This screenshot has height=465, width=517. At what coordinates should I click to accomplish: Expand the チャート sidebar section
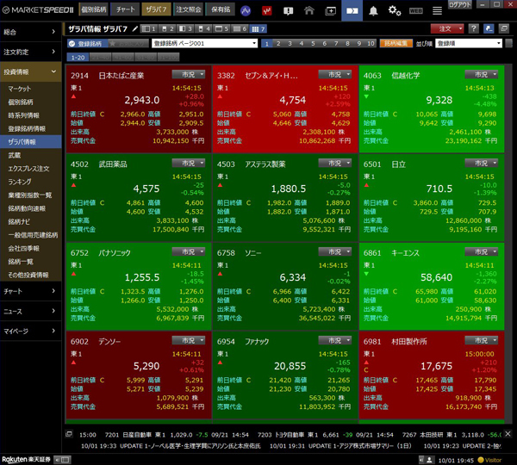coord(31,291)
